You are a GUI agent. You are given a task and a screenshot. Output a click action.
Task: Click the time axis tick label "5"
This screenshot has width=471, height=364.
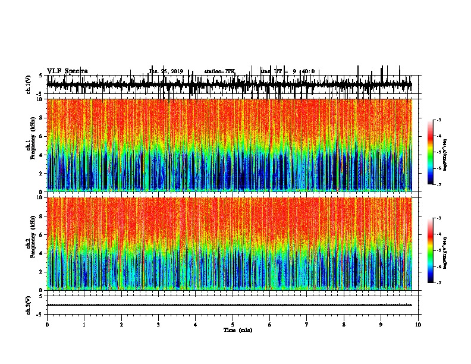233,325
